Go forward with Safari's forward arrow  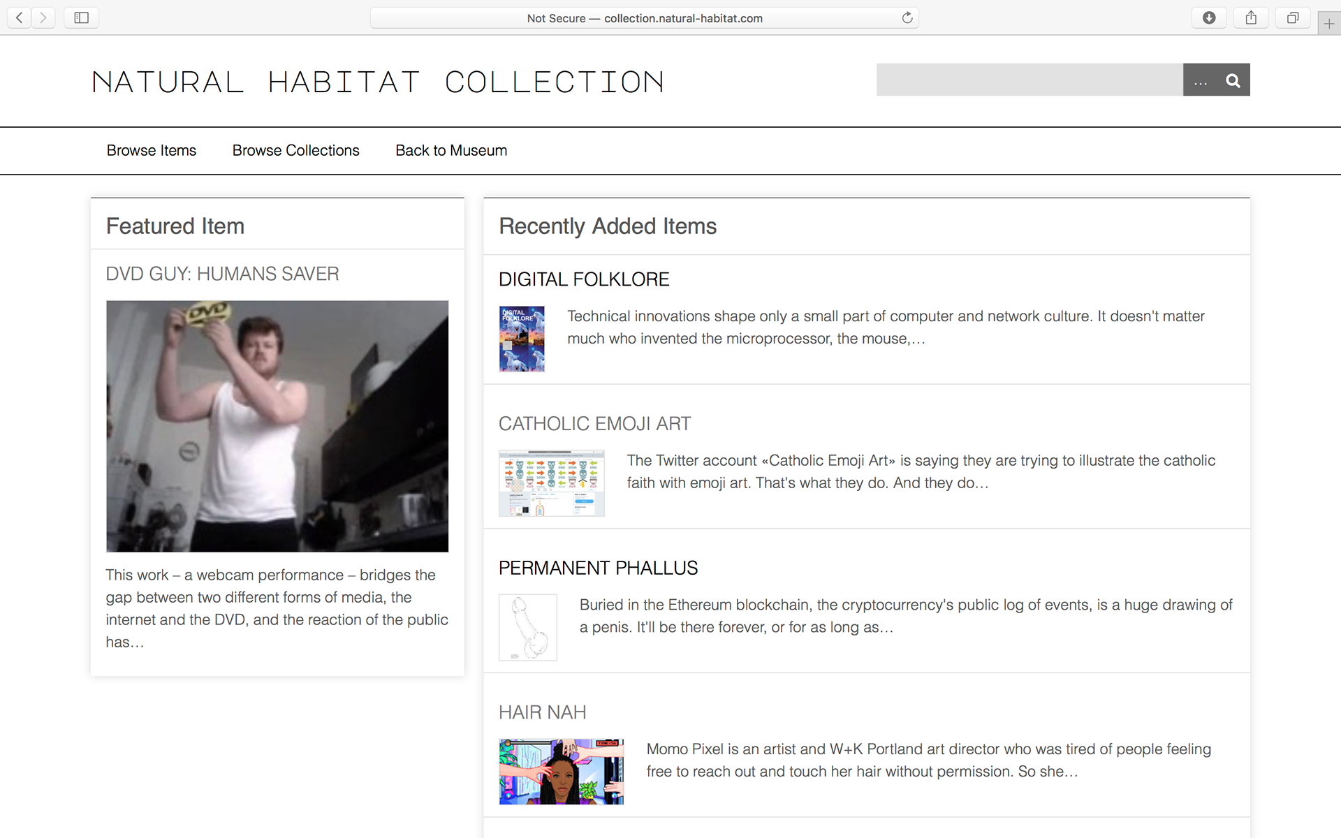coord(43,17)
